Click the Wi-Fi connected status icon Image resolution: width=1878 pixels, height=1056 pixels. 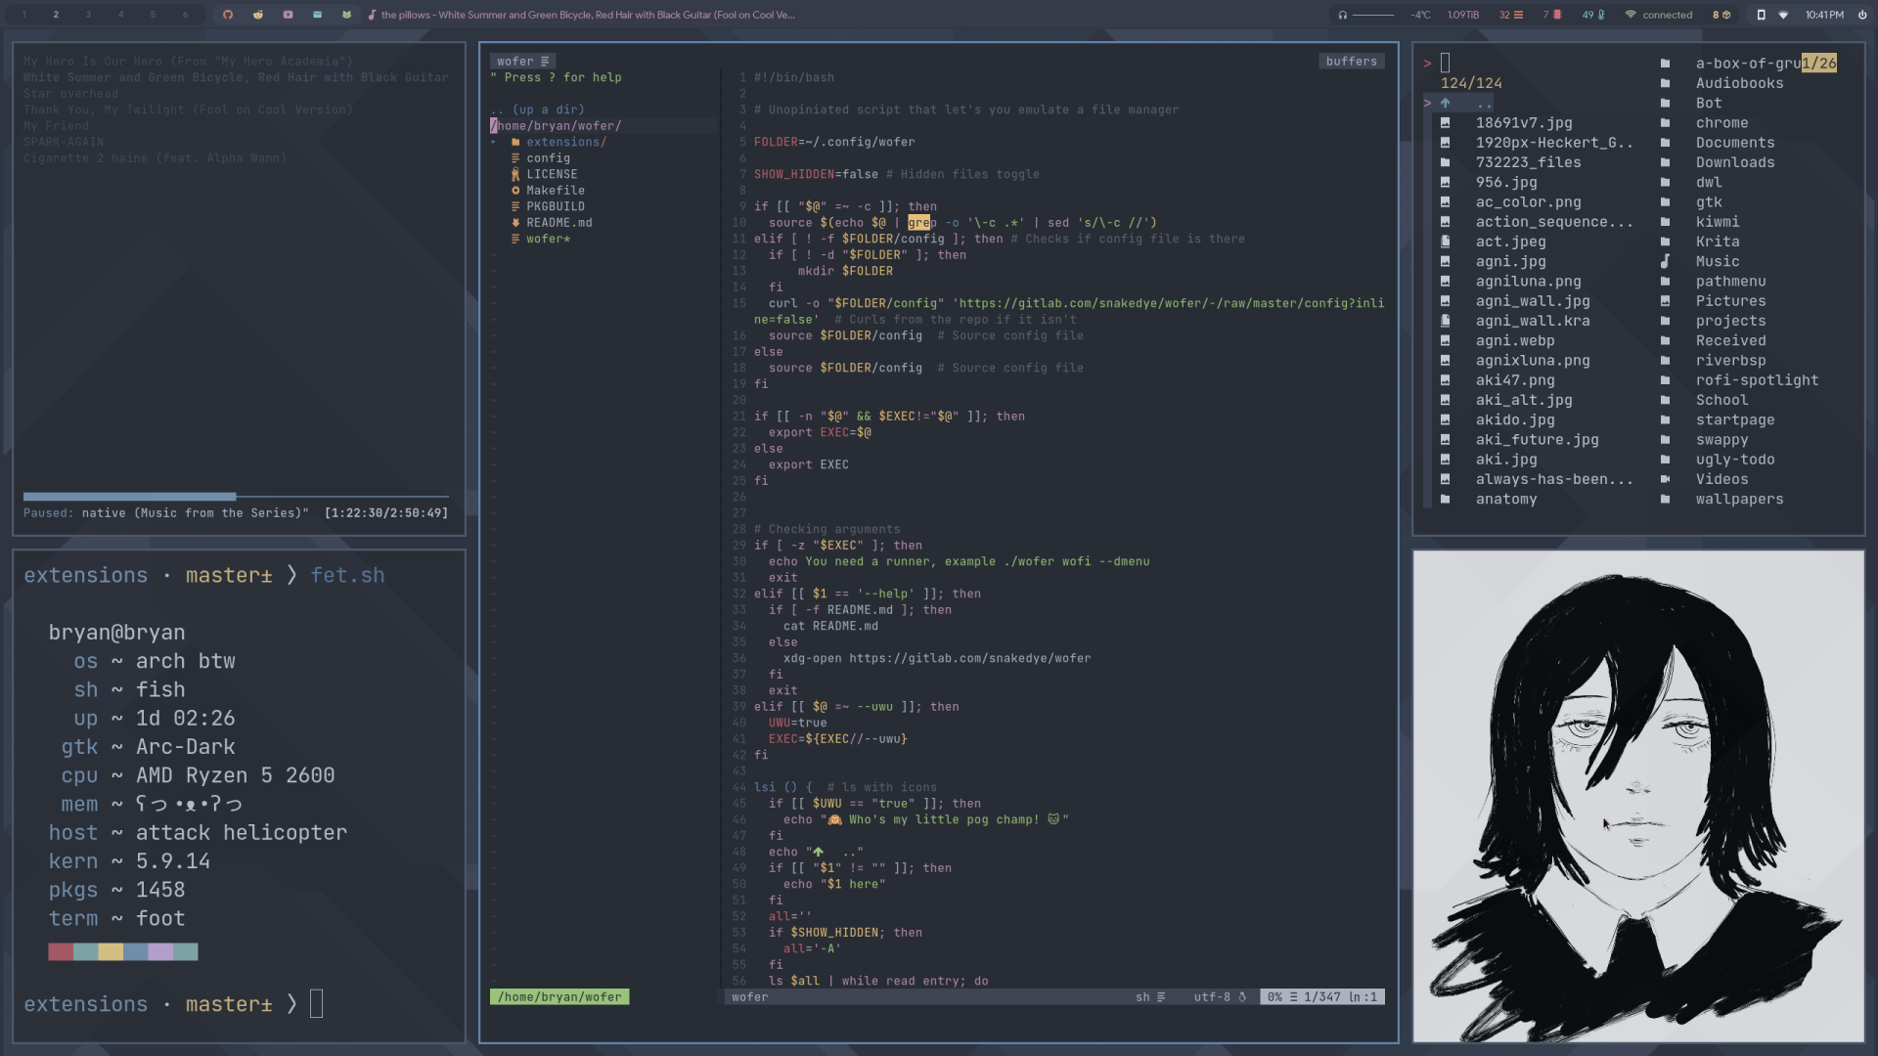[x=1631, y=15]
